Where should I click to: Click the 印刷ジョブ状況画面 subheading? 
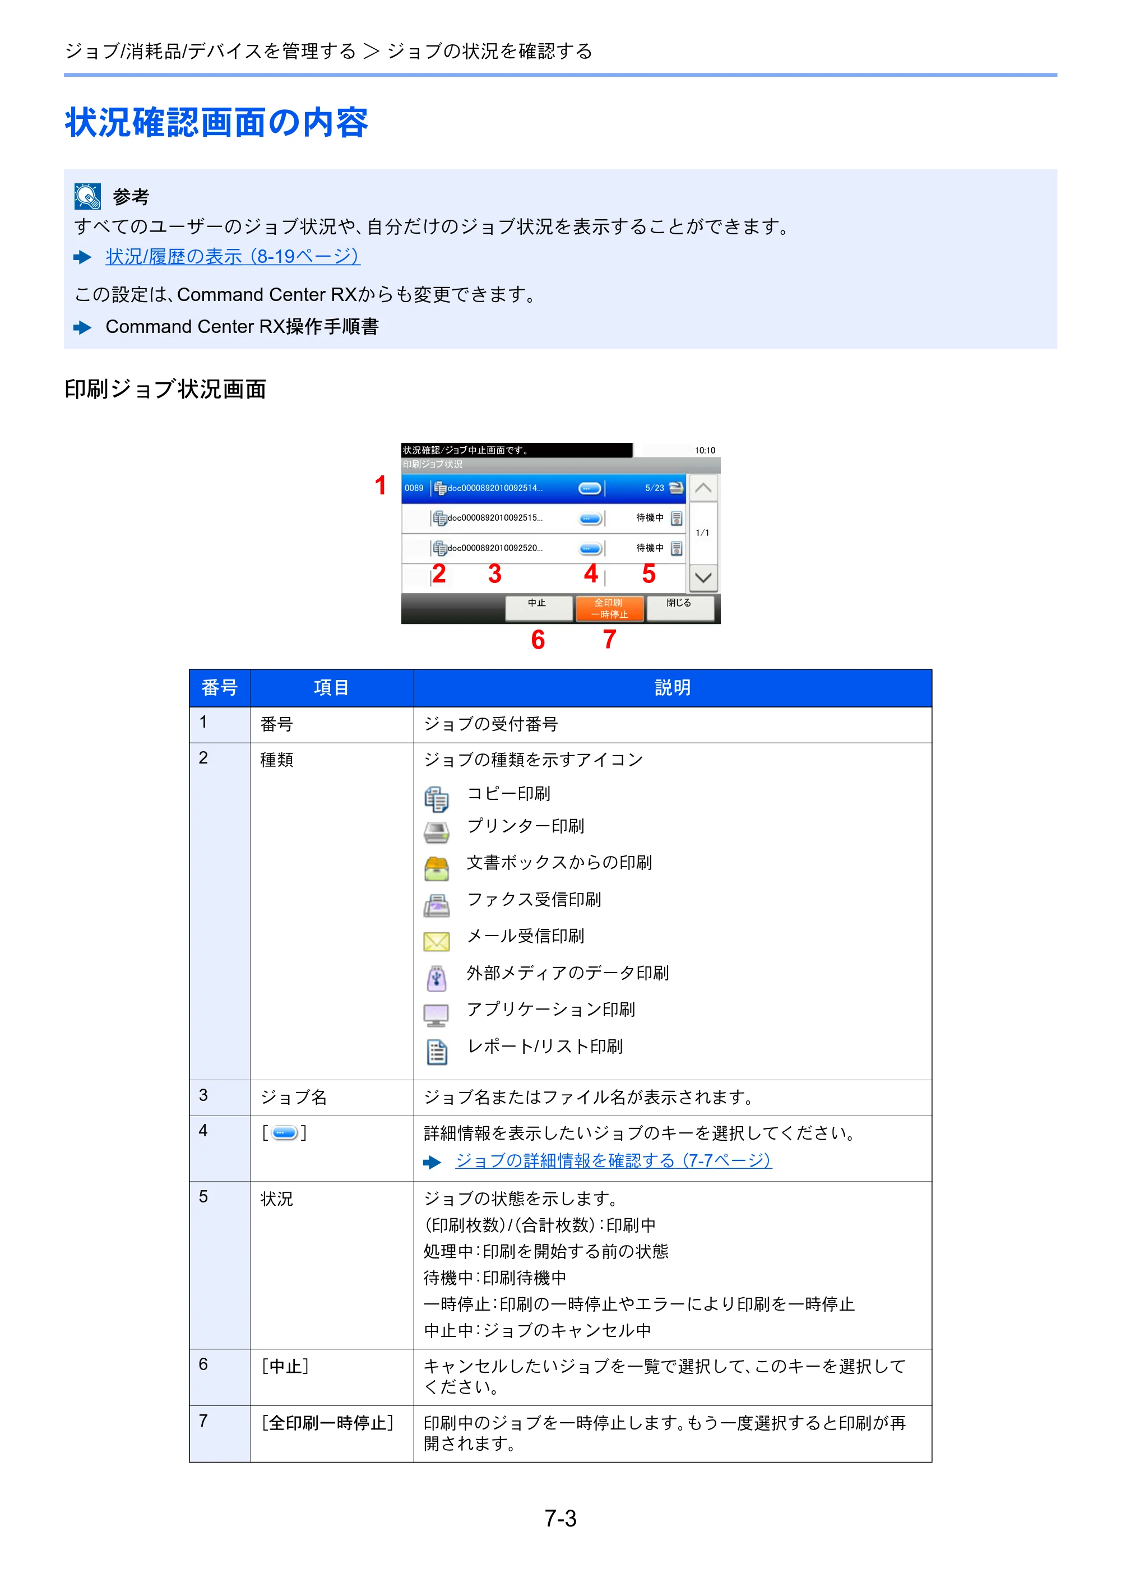[x=165, y=389]
